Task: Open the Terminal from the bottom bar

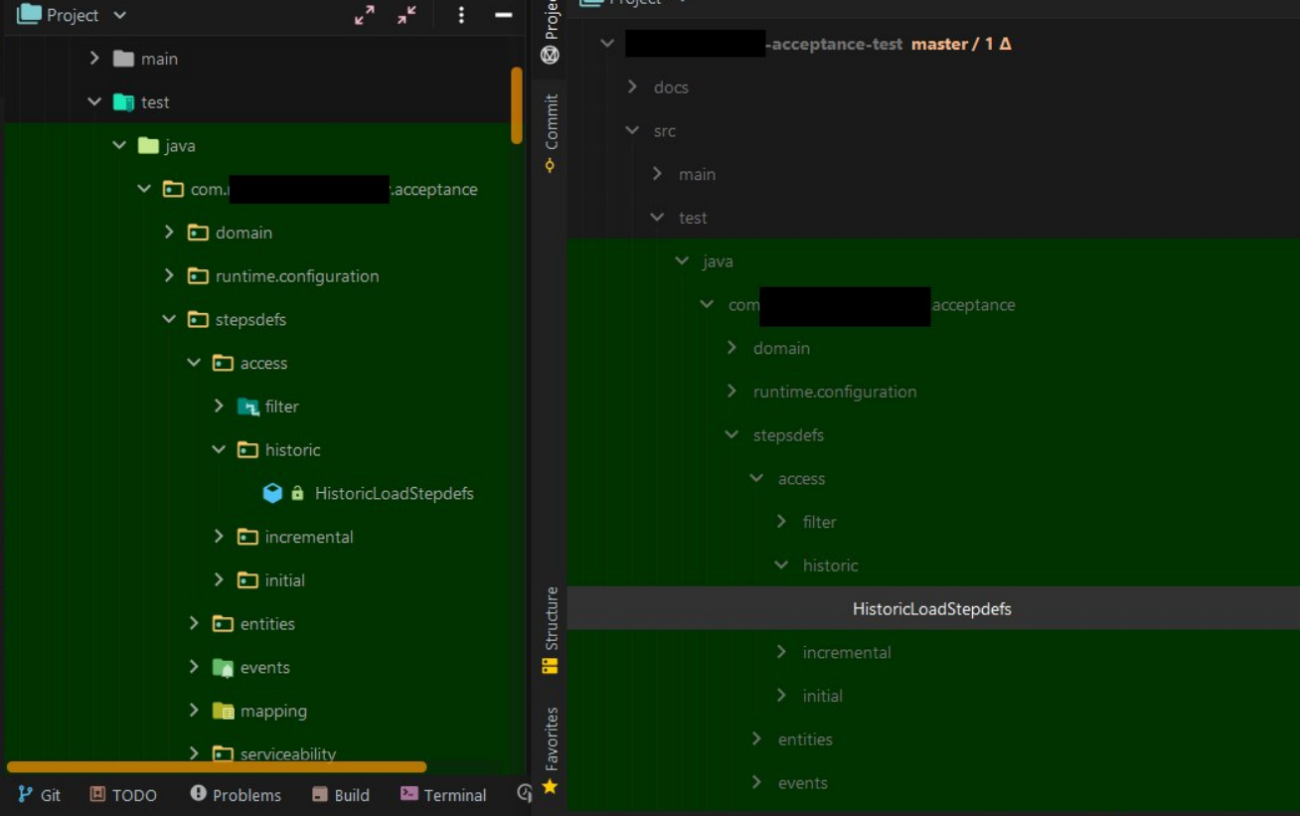Action: tap(442, 794)
